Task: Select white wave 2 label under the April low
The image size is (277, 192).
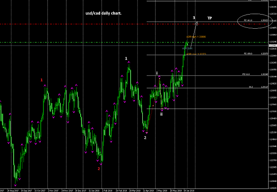Action: click(x=145, y=138)
